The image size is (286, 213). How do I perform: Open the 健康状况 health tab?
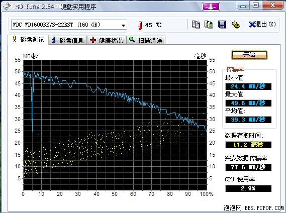107,40
